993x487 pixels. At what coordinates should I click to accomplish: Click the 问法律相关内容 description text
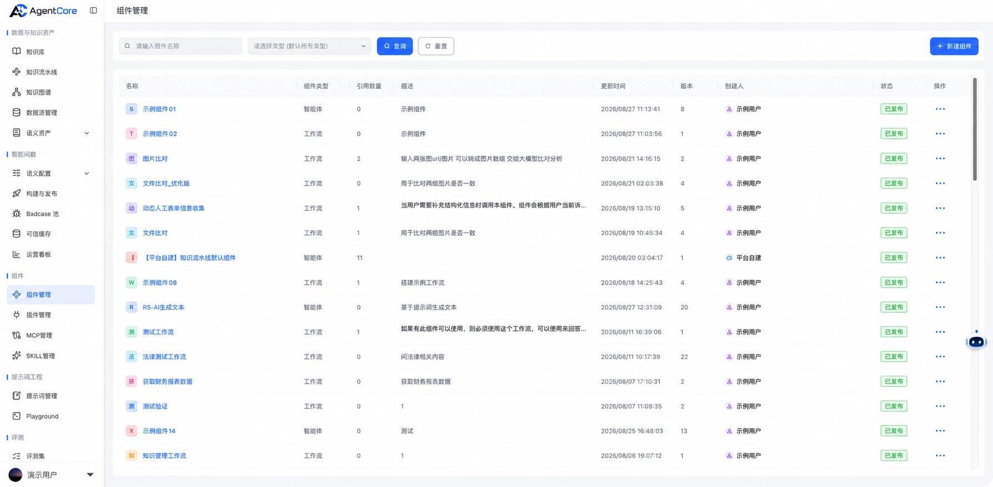[x=422, y=357]
